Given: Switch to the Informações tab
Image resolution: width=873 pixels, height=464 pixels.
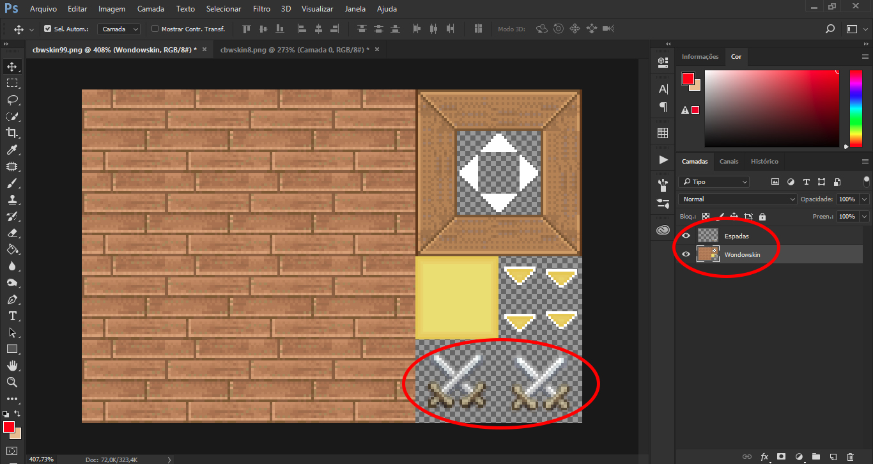Looking at the screenshot, I should (700, 57).
